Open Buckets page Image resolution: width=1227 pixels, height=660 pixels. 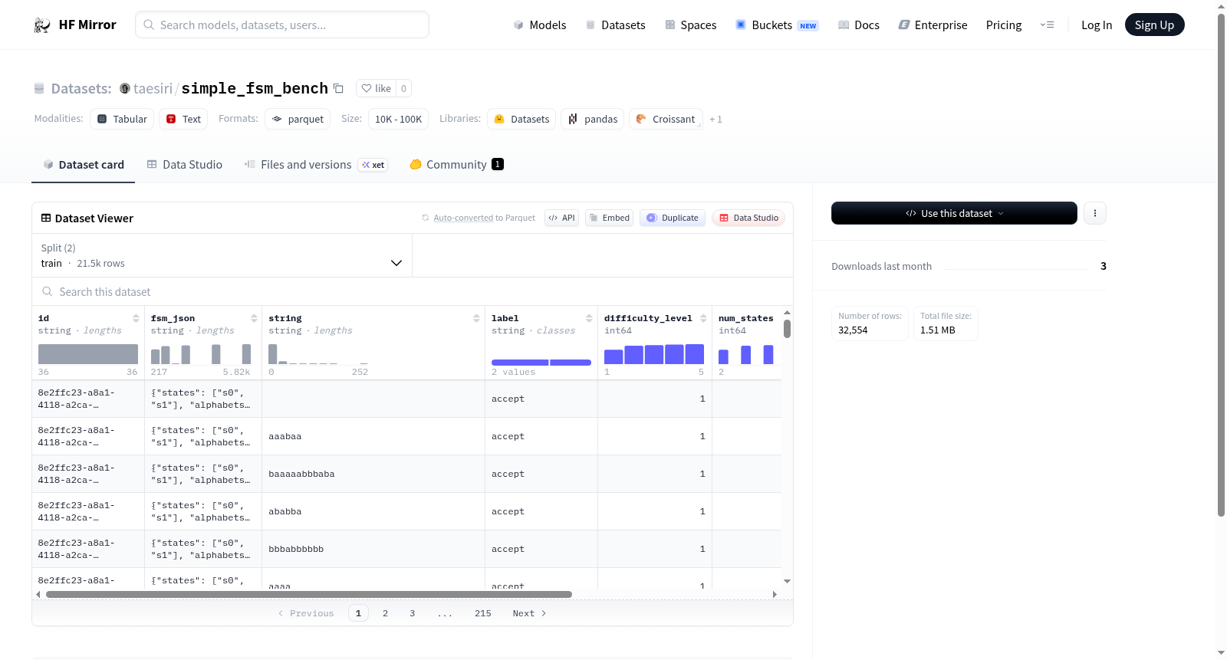point(777,25)
